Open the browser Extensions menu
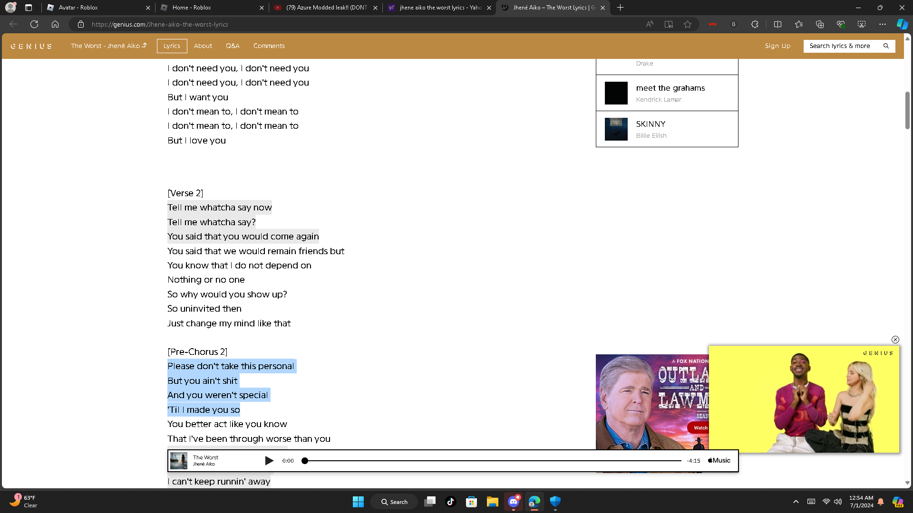 (755, 24)
